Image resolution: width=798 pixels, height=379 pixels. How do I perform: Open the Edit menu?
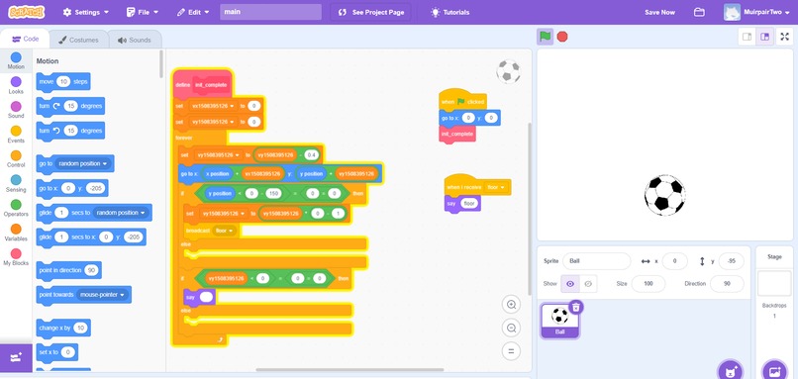192,12
